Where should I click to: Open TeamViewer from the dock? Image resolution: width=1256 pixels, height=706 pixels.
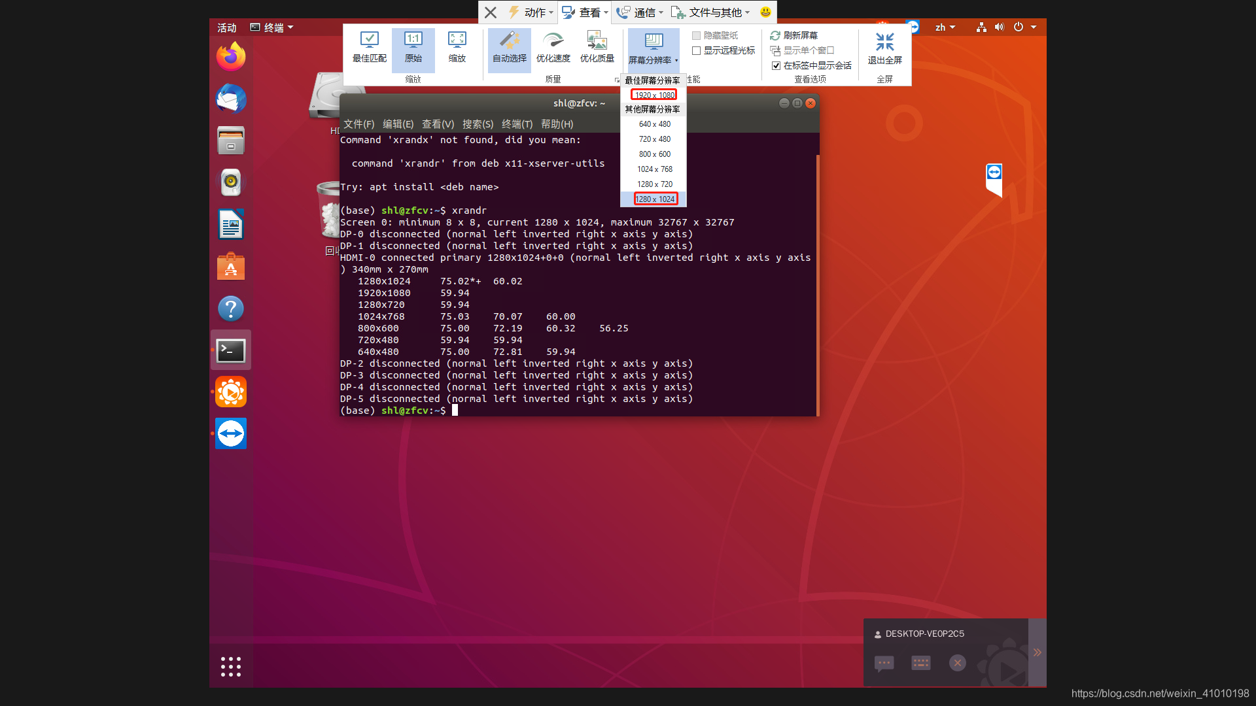pyautogui.click(x=231, y=433)
